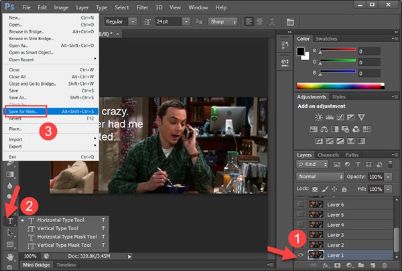Add a Vibrance adjustment
This screenshot has height=271, width=402.
pos(361,117)
